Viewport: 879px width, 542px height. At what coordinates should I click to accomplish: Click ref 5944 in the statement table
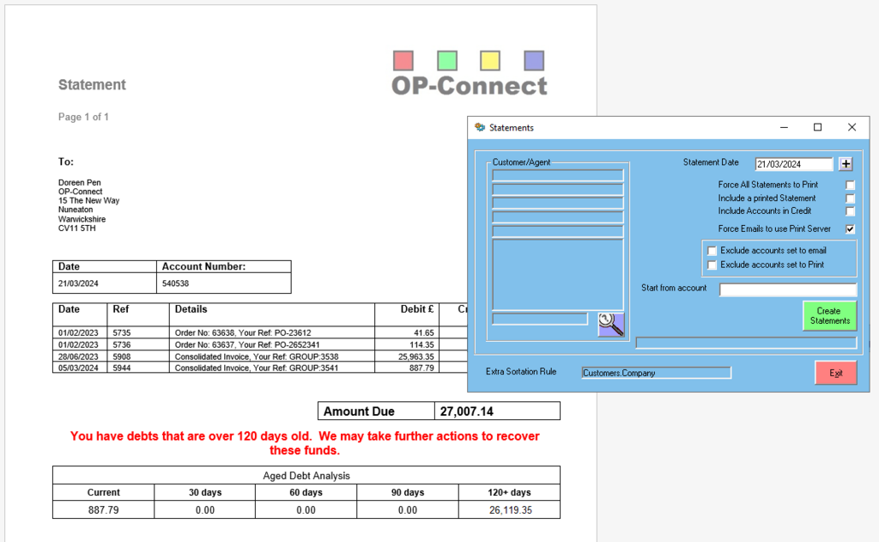122,368
